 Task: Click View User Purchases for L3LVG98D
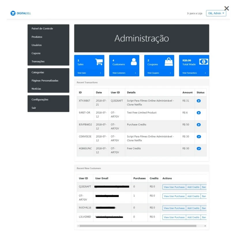[x=174, y=217]
